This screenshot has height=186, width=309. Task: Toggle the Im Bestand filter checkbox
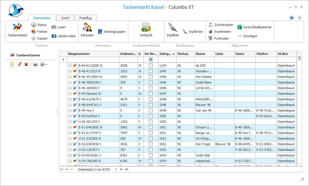point(151,60)
